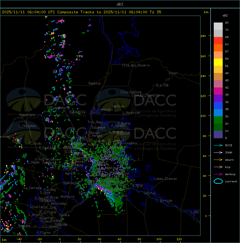Viewport: 240px width, 243px height.
Task: Click the '30HM' legend label
Action: [228, 152]
